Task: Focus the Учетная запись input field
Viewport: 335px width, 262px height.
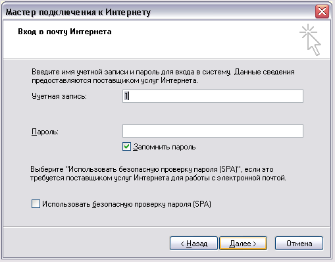Action: (213, 96)
